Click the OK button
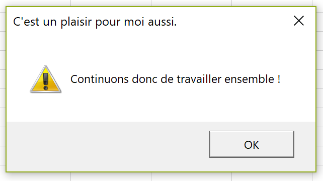 tap(252, 144)
